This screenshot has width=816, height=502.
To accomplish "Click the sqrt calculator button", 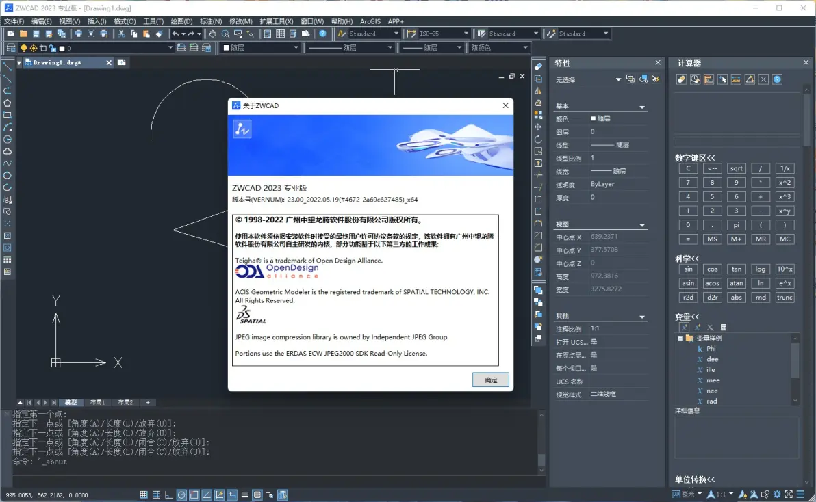I will 737,168.
